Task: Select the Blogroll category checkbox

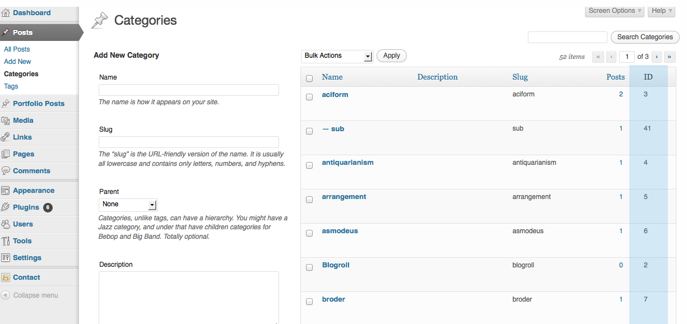Action: tap(309, 267)
